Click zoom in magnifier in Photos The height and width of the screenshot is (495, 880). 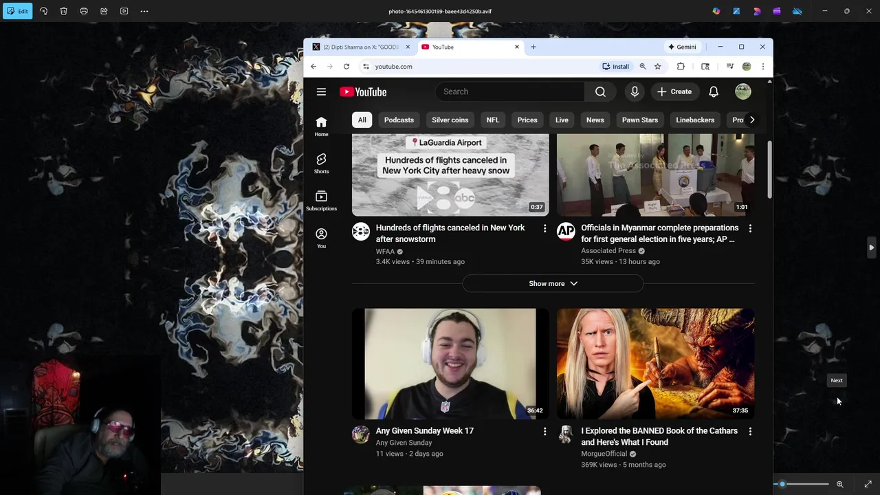coord(839,484)
